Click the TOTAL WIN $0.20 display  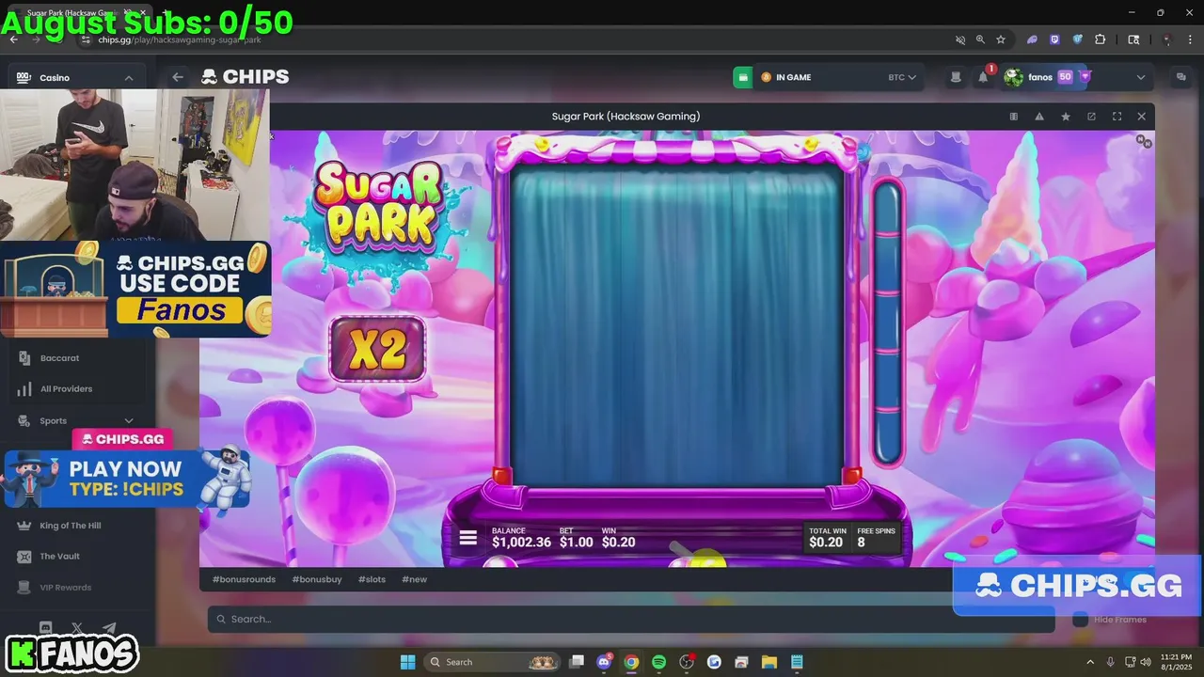coord(827,538)
